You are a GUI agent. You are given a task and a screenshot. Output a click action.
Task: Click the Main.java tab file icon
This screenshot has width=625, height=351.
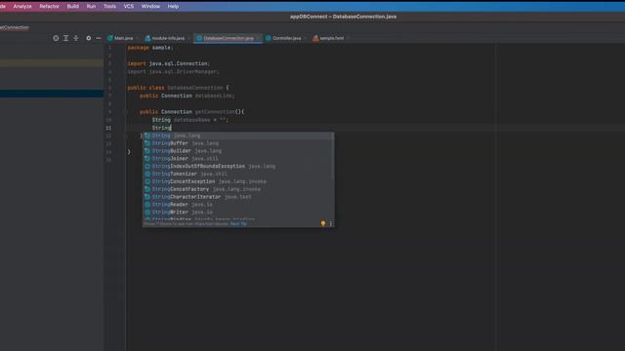coord(109,38)
